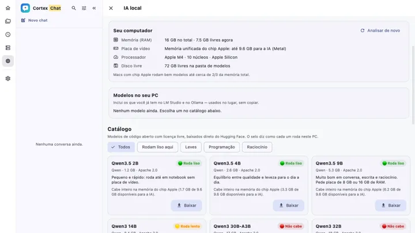Click Roda lento badge on Qwen3 14B

(x=187, y=226)
